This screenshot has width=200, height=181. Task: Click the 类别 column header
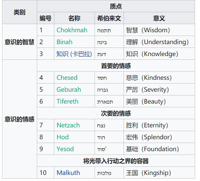[x=19, y=12]
